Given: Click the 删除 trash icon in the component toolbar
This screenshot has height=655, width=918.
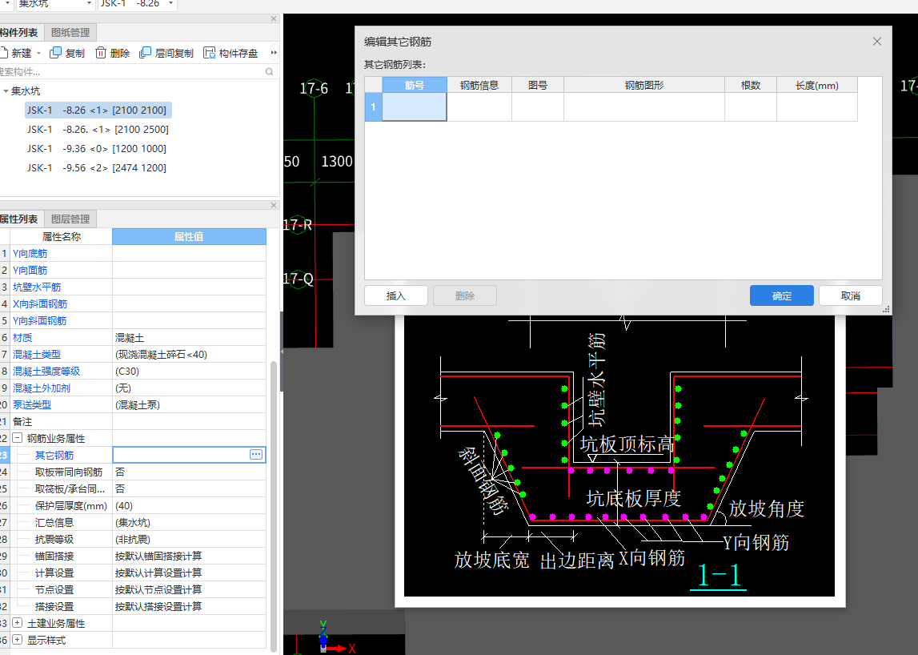Looking at the screenshot, I should point(101,53).
